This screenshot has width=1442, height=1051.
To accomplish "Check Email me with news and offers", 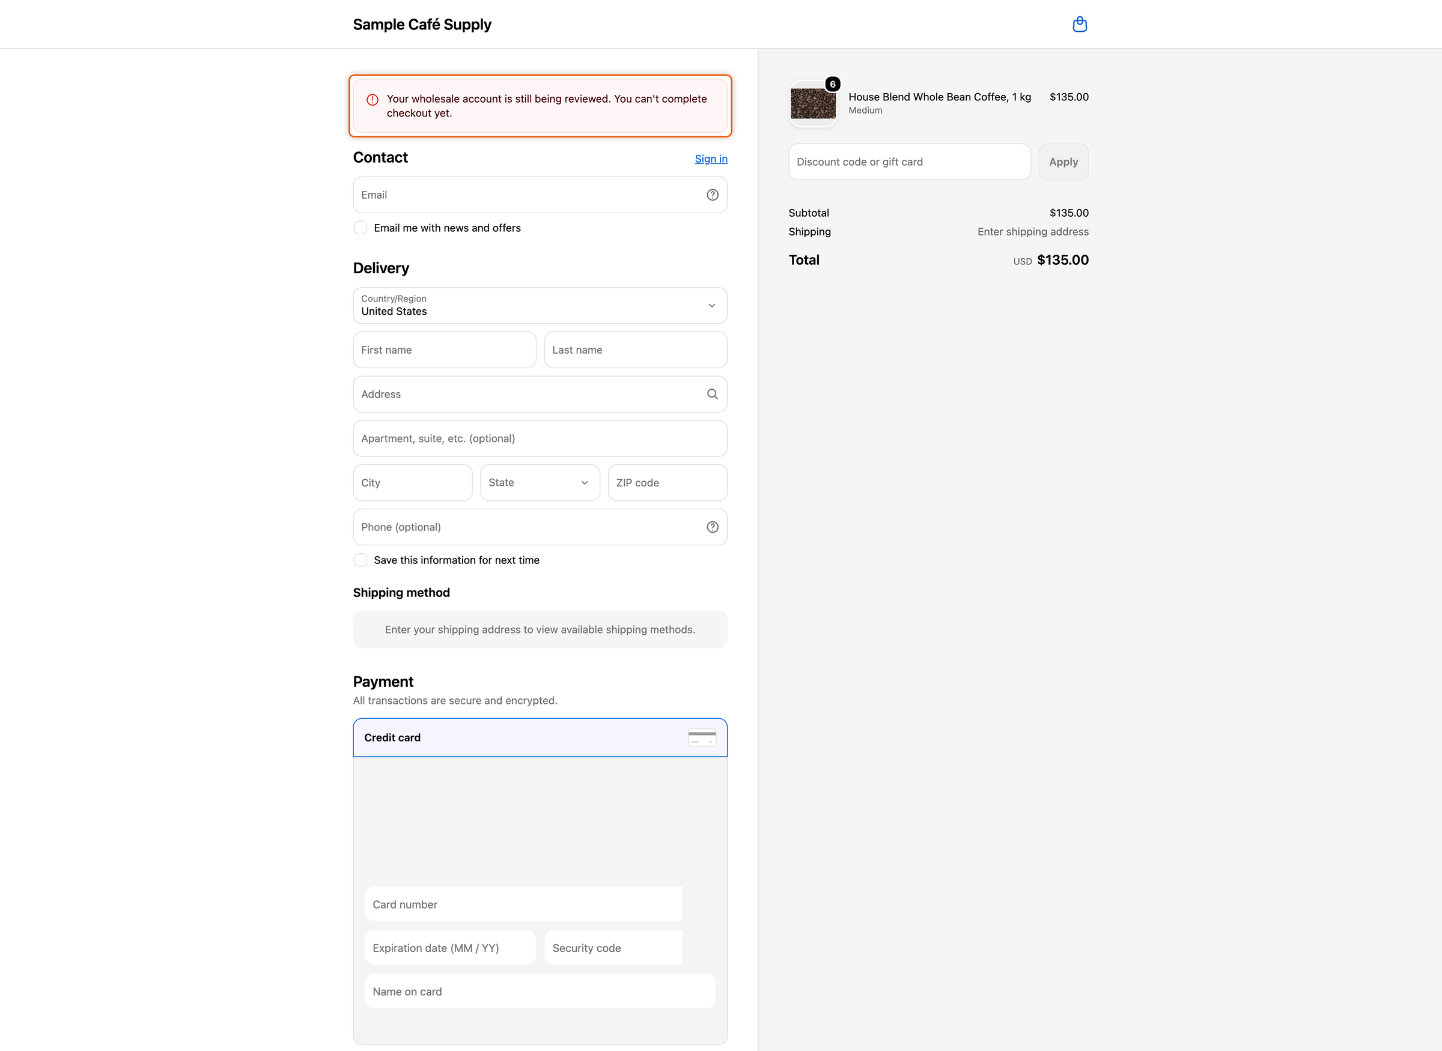I will click(x=360, y=228).
